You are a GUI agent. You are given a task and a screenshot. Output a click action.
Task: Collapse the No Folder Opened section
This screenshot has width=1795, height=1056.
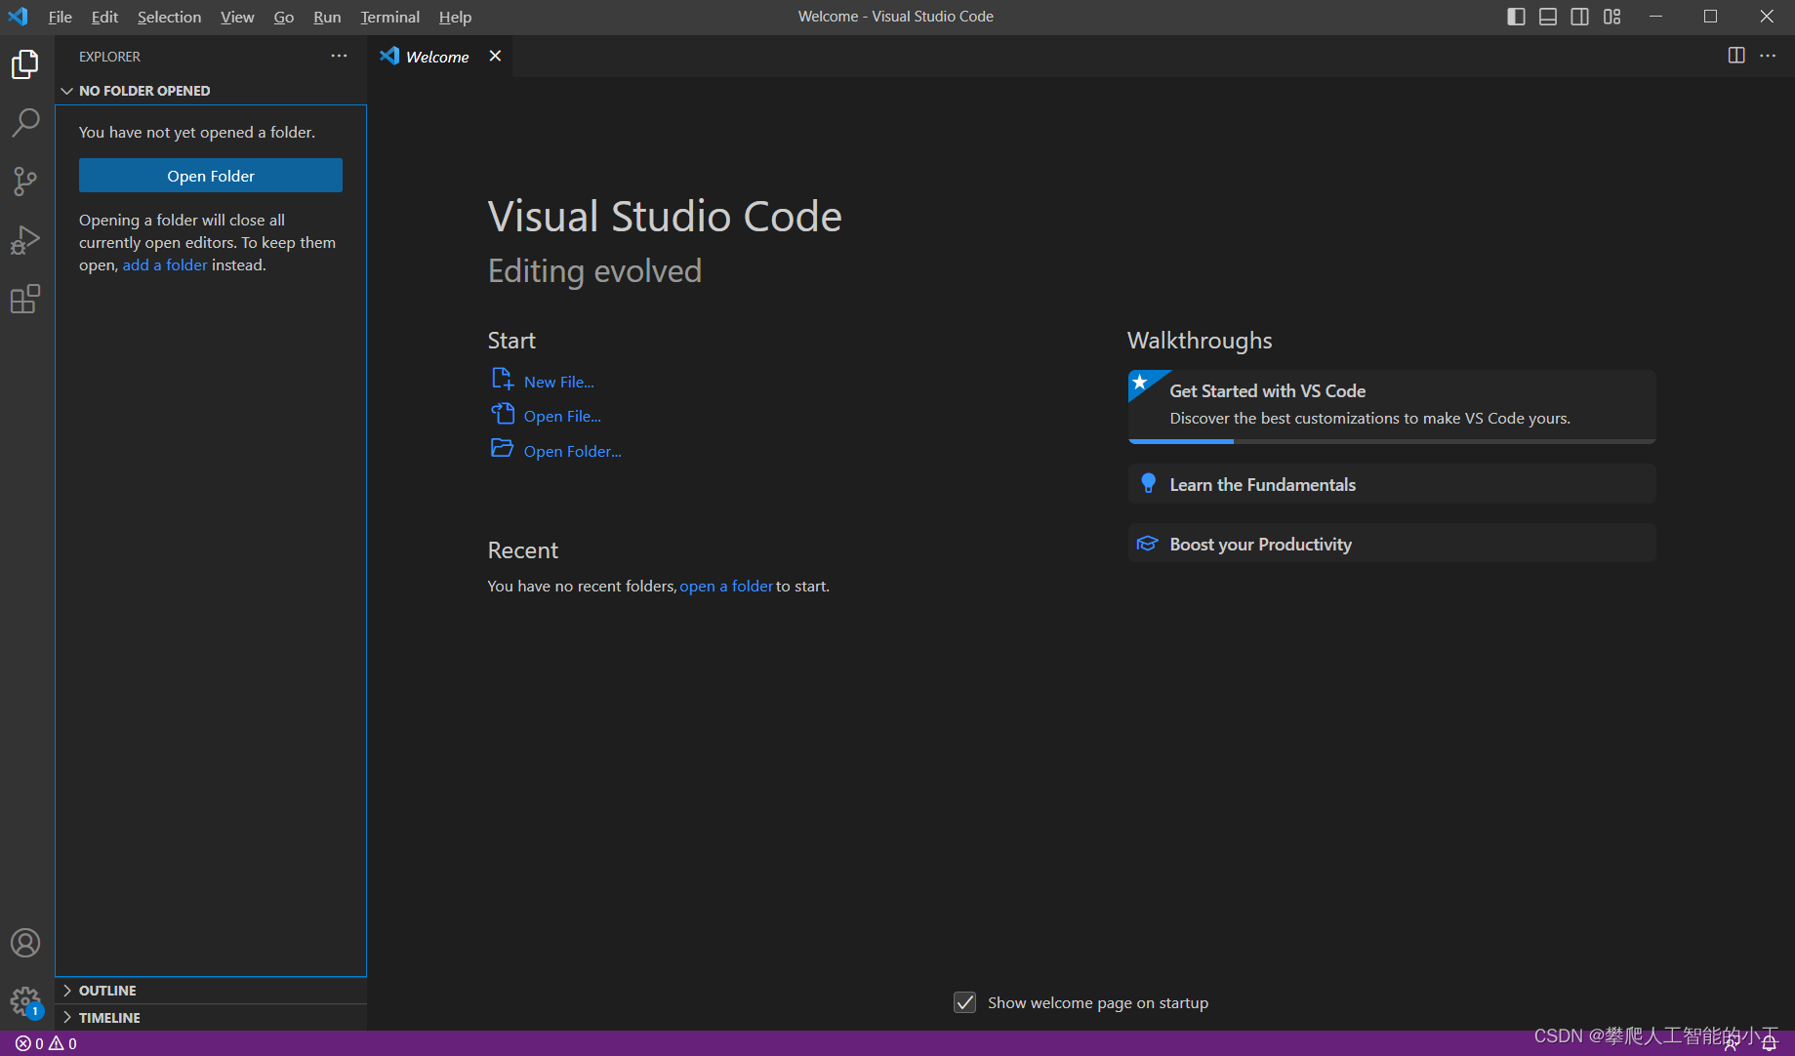(x=211, y=91)
